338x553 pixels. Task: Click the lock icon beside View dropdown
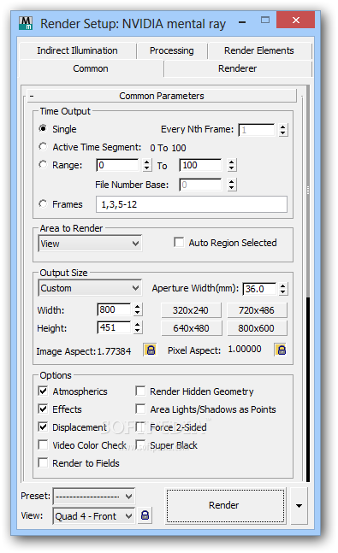click(145, 515)
